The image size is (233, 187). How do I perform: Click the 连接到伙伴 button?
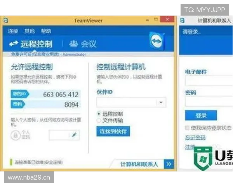[x=113, y=131]
